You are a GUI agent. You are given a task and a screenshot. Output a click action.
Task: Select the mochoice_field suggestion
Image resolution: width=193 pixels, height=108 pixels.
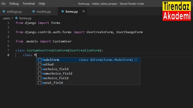(x=88, y=69)
